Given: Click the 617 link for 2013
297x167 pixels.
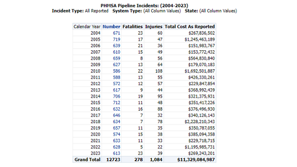Looking at the screenshot, I should tap(116, 90).
